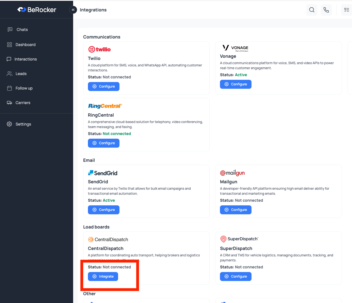Screen dimensions: 352x303
Task: Click the Twilio logo on its card
Action: [99, 49]
